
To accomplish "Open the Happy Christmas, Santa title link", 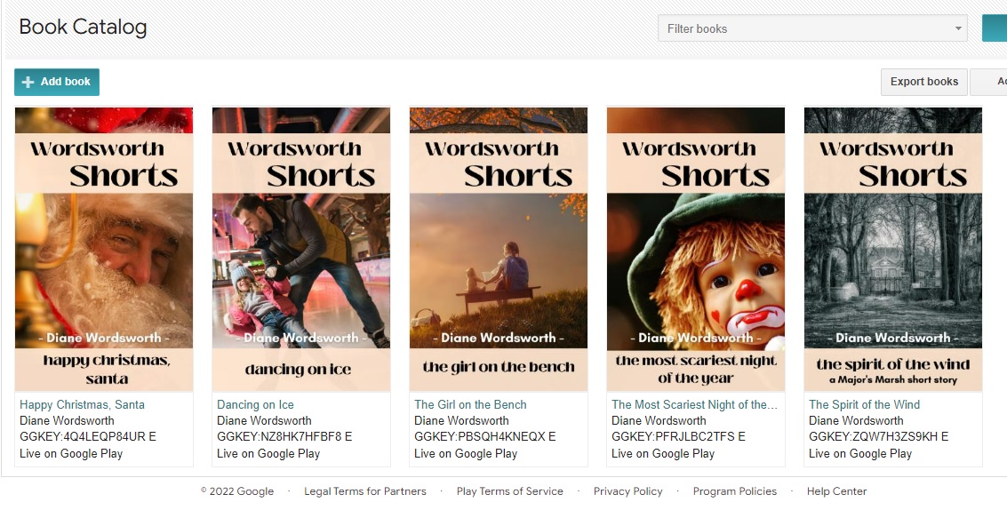I will tap(82, 404).
